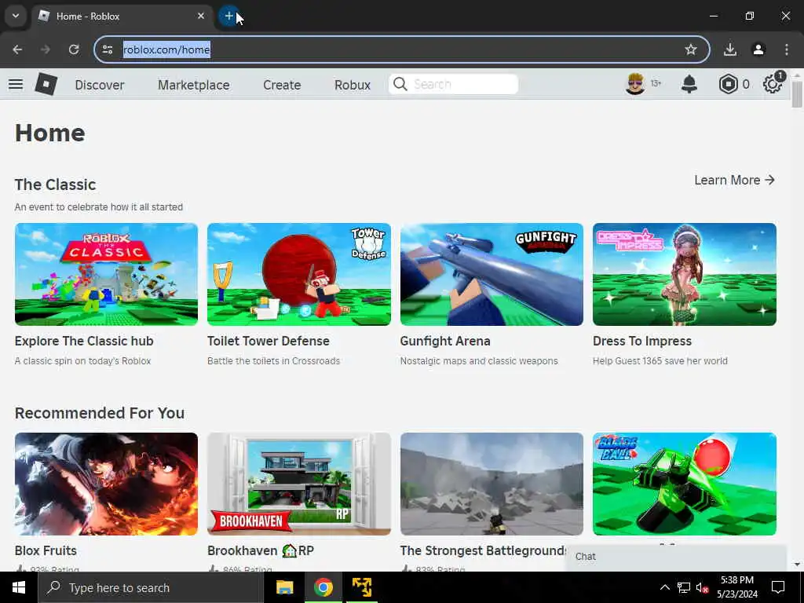Click Roblox Classic thumbnail
The image size is (804, 603).
(106, 274)
